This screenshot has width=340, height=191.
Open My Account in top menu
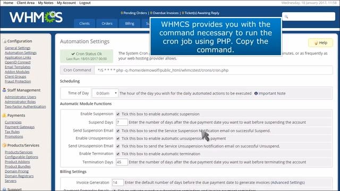pyautogui.click(x=66, y=3)
